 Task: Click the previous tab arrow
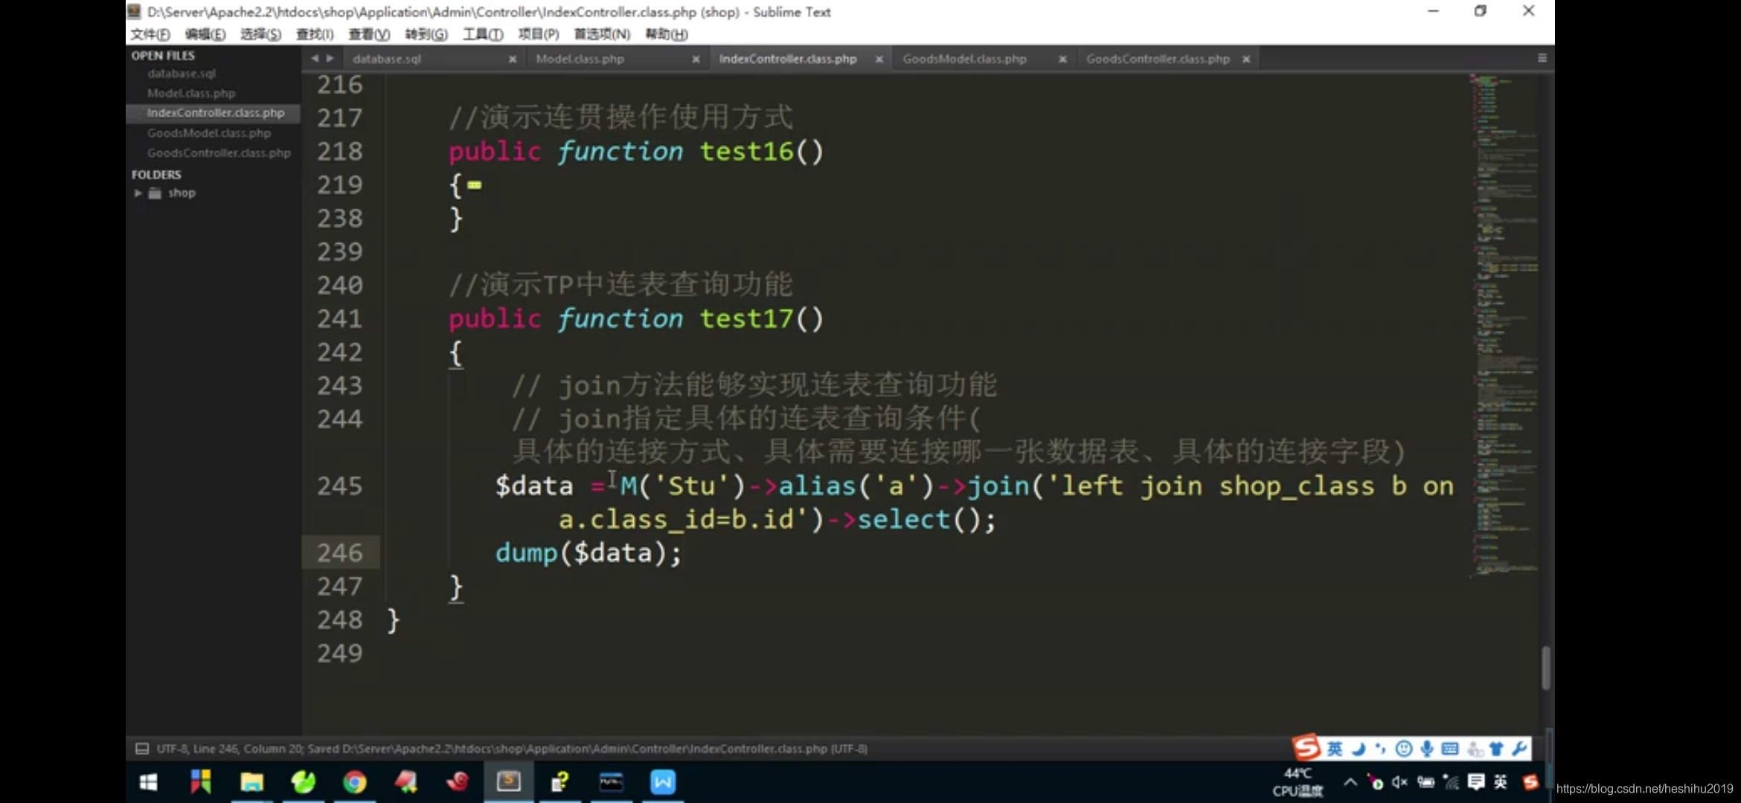[x=315, y=58]
